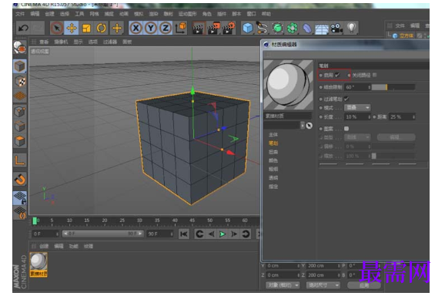Open the 过滤器 viewport menu
The height and width of the screenshot is (296, 445).
110,42
